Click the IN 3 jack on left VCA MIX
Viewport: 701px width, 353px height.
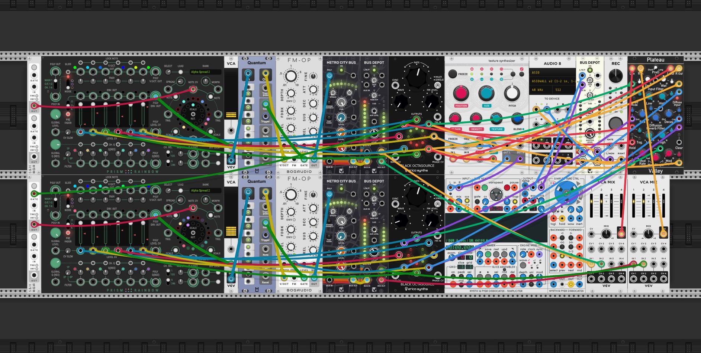[611, 264]
